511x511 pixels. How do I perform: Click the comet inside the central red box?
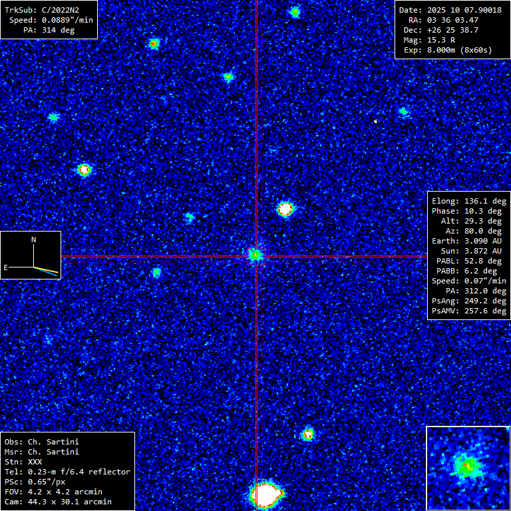(x=256, y=255)
